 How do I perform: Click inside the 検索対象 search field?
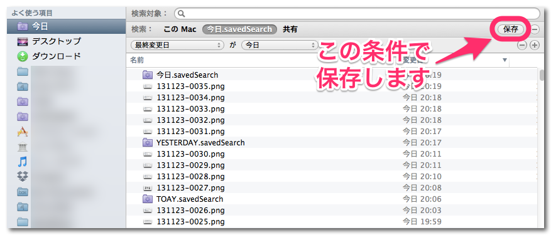click(357, 14)
